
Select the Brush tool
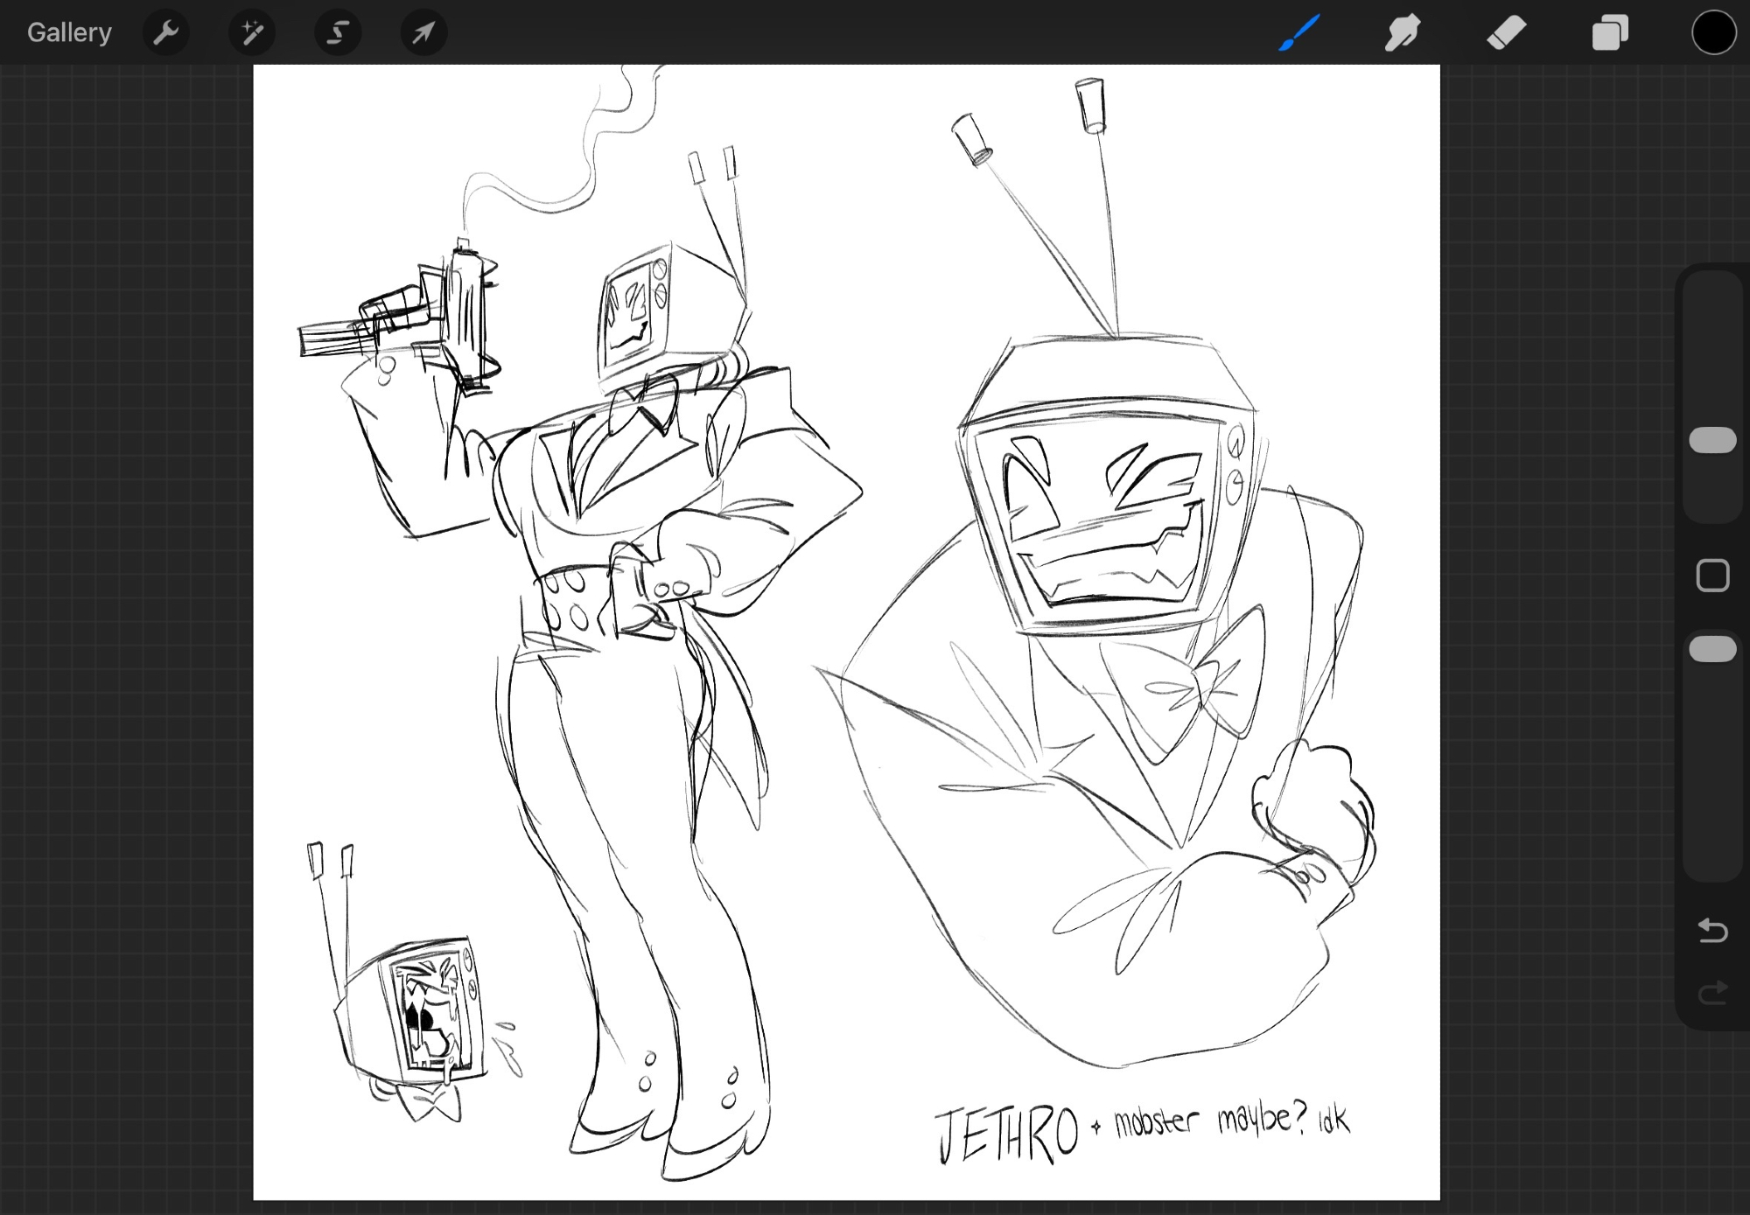(1298, 33)
